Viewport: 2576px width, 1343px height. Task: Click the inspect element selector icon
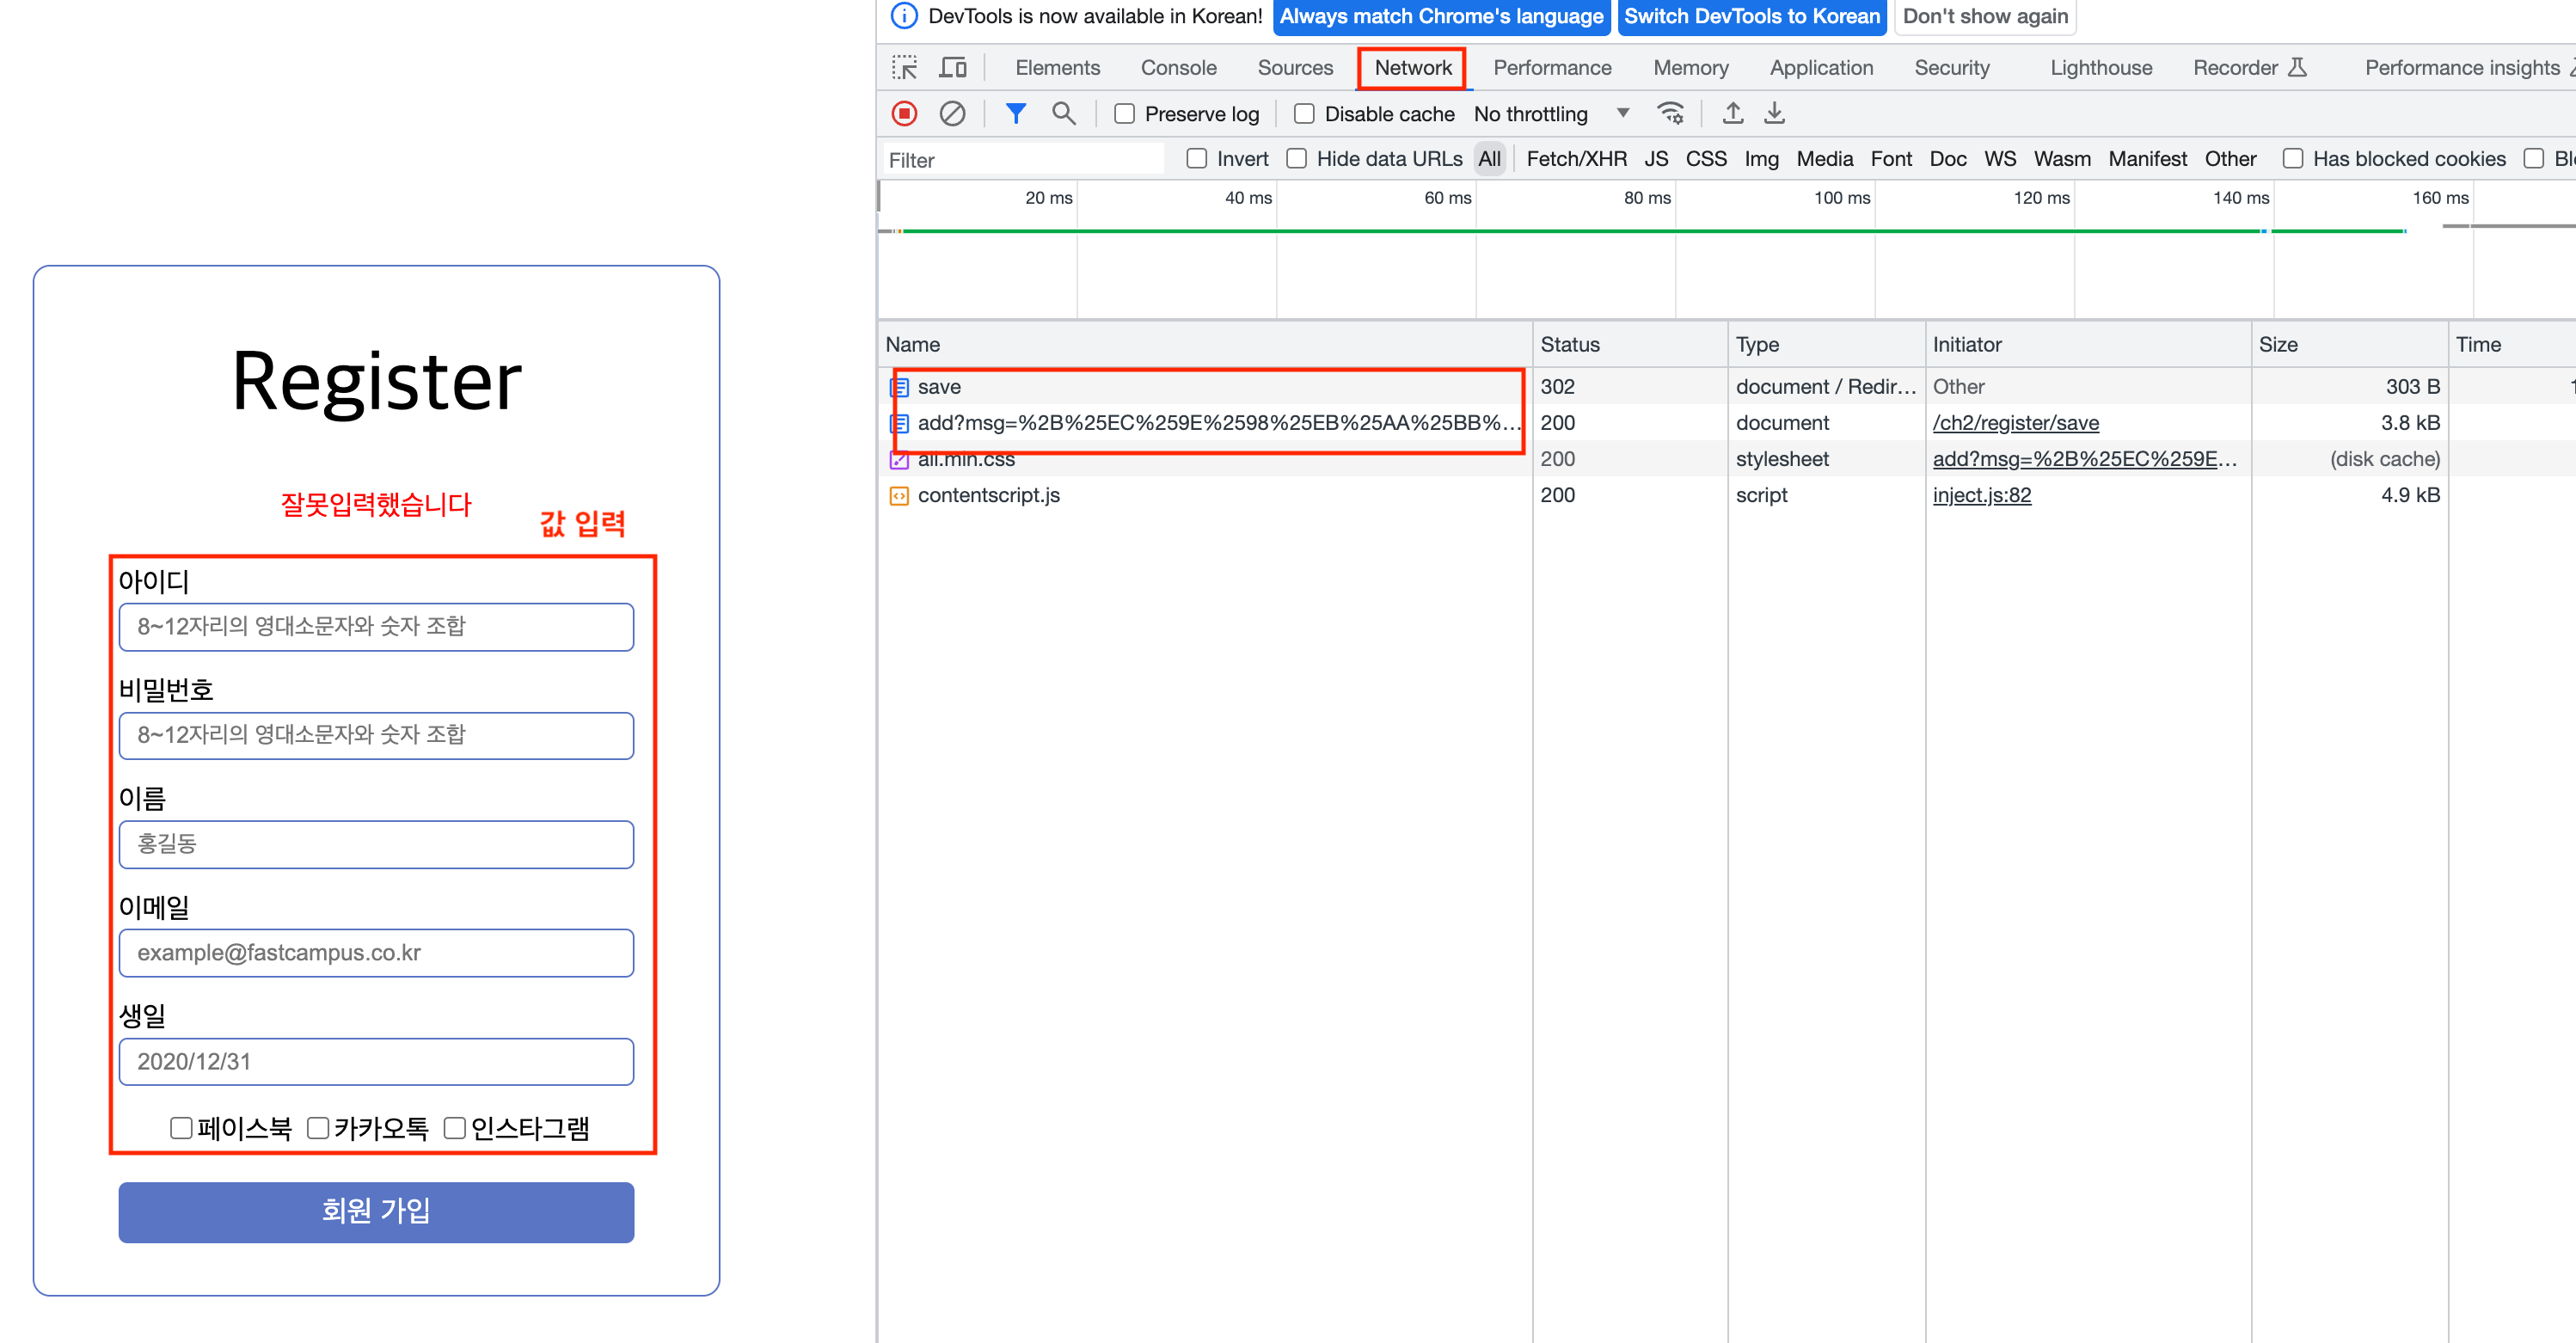pyautogui.click(x=904, y=68)
